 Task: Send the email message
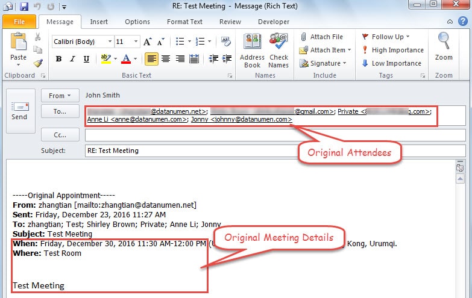point(20,111)
